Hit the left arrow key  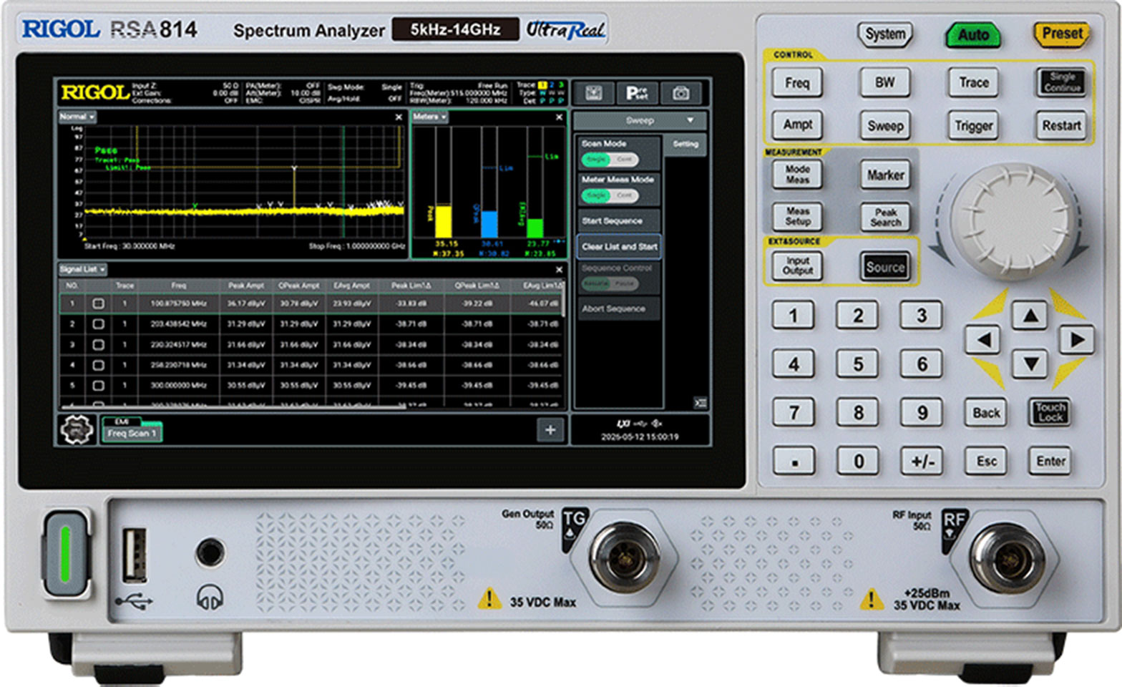coord(982,339)
